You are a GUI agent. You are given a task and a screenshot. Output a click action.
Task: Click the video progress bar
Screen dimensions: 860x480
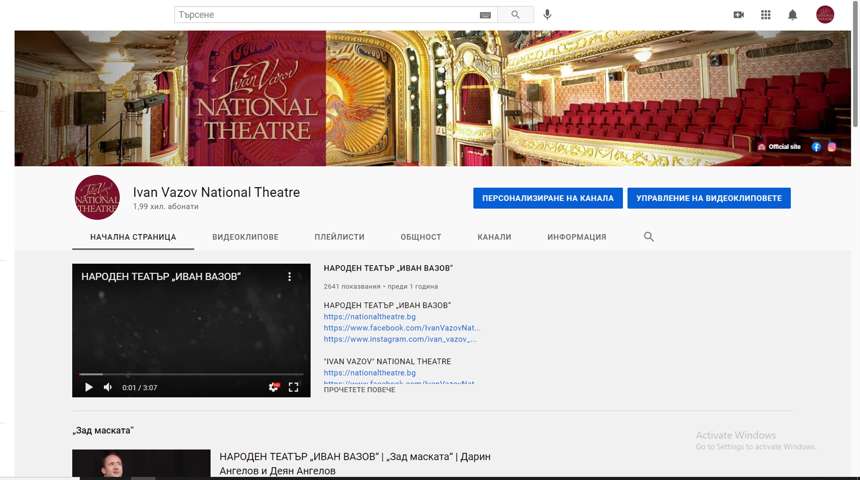click(191, 374)
